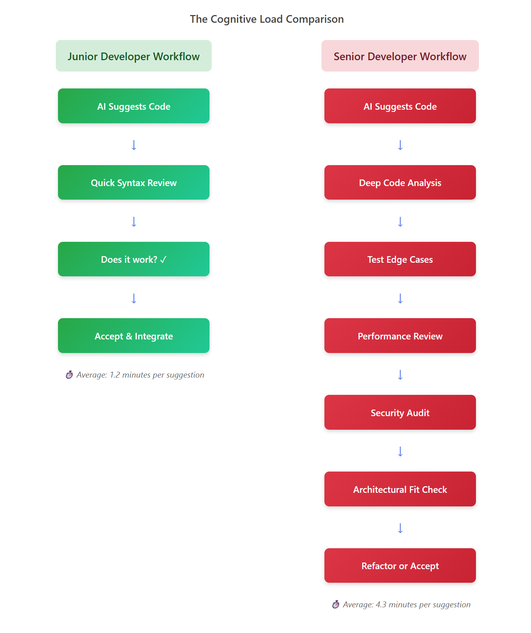The image size is (531, 633).
Task: Select the Junior Developer Workflow header
Action: coord(134,56)
